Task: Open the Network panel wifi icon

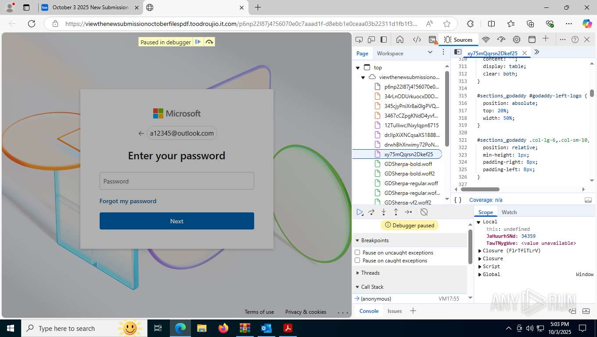Action: 486,39
